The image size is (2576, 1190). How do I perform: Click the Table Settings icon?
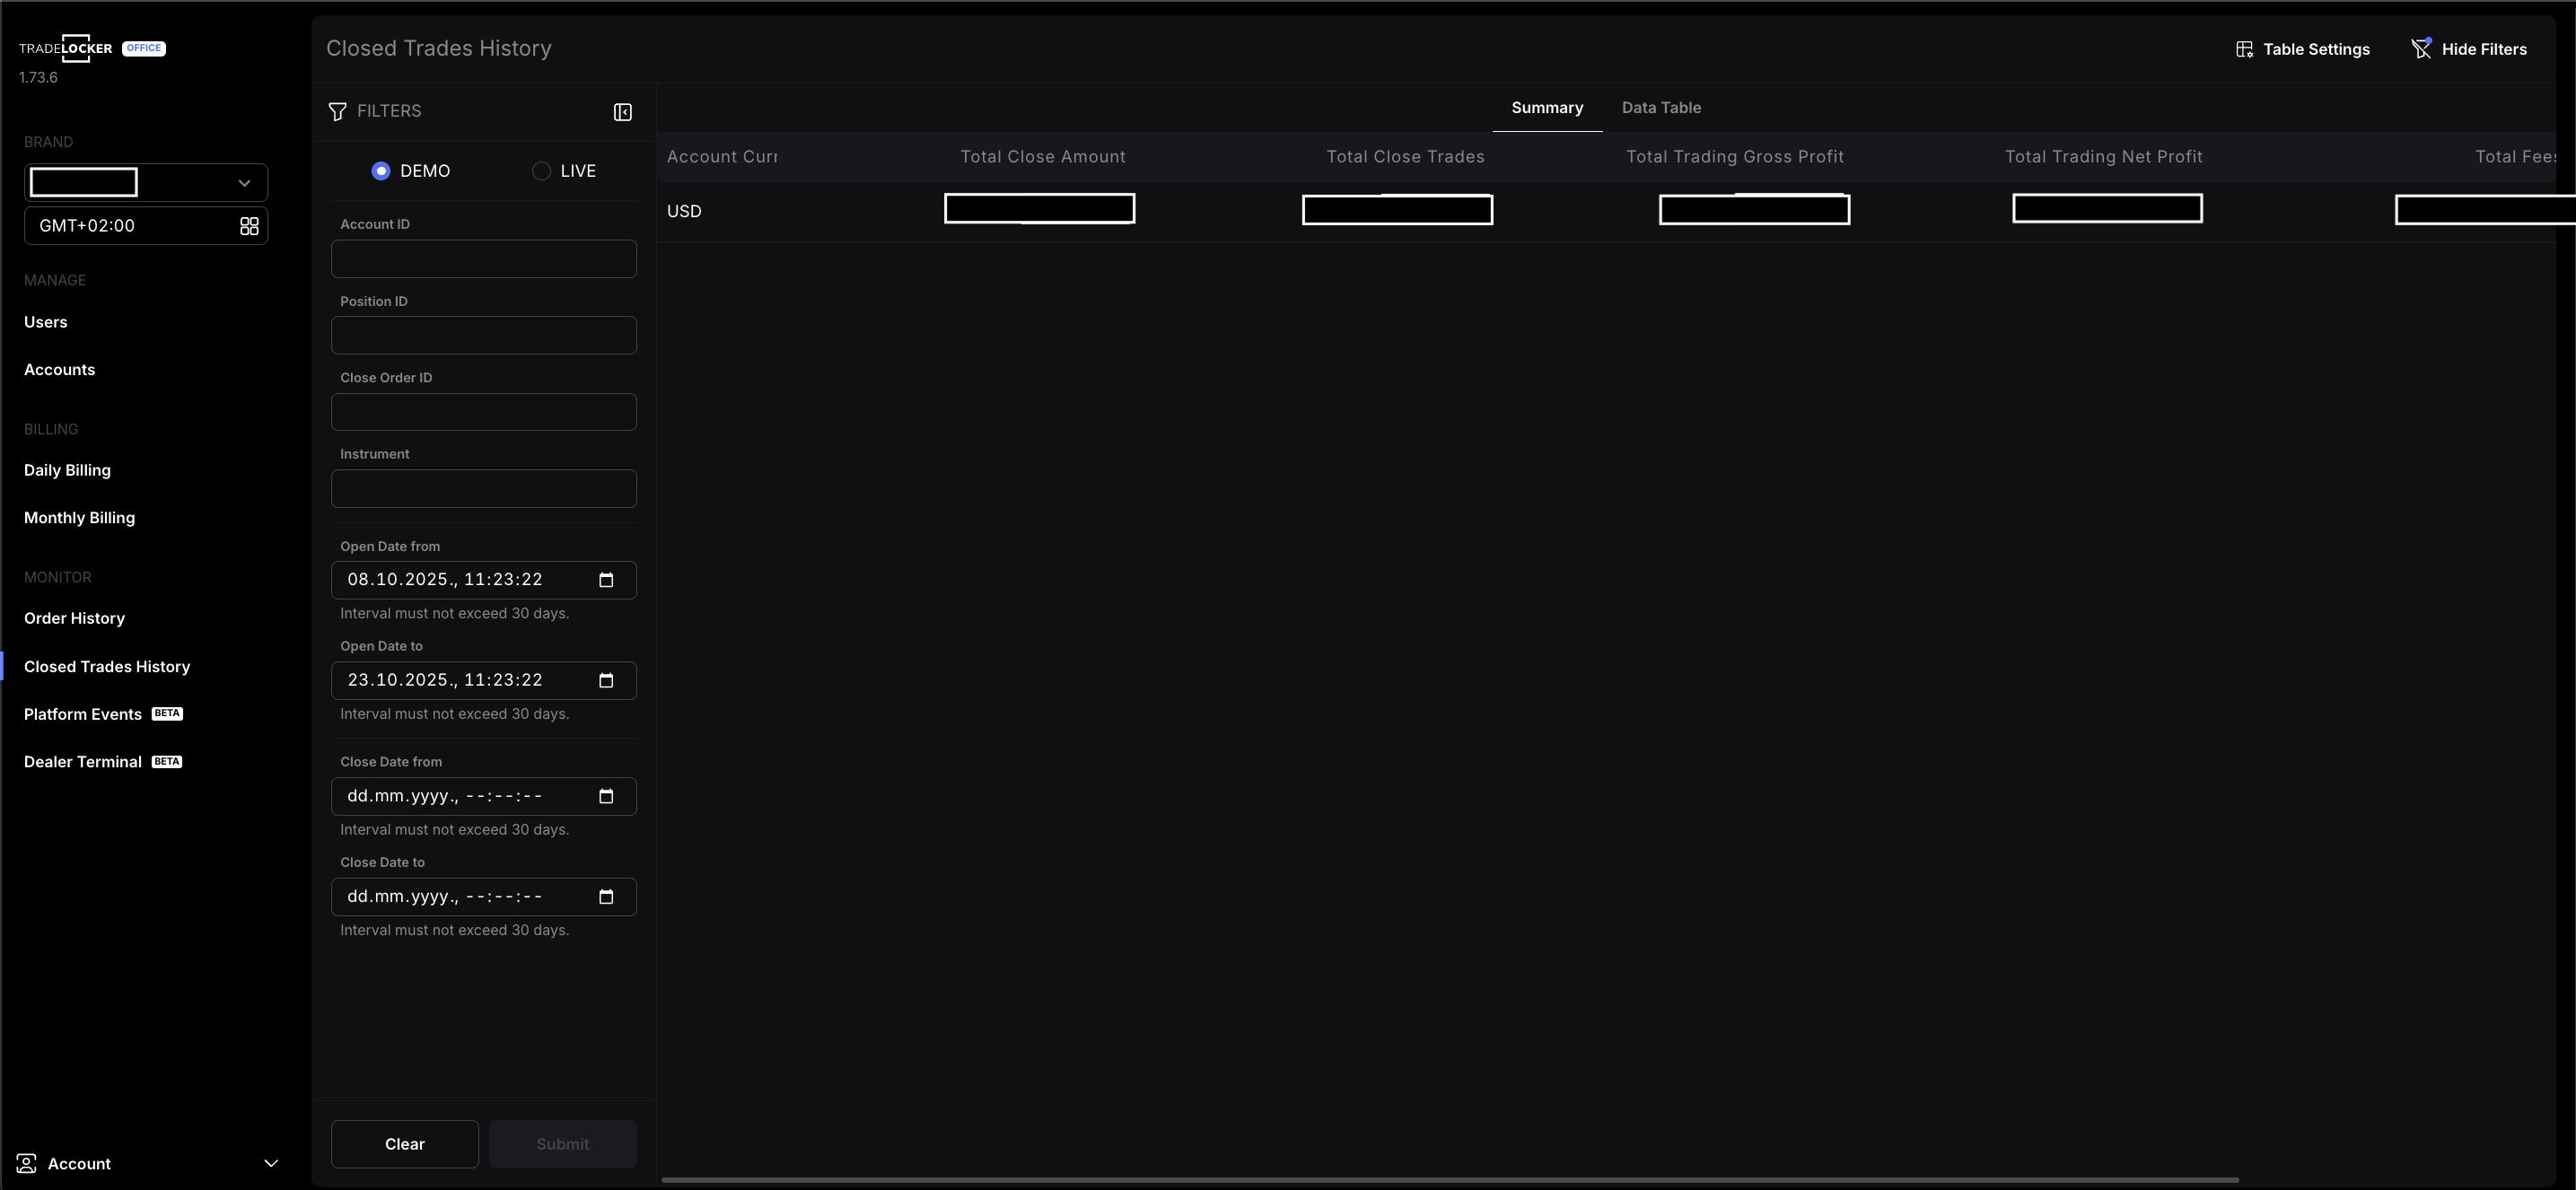point(2244,49)
